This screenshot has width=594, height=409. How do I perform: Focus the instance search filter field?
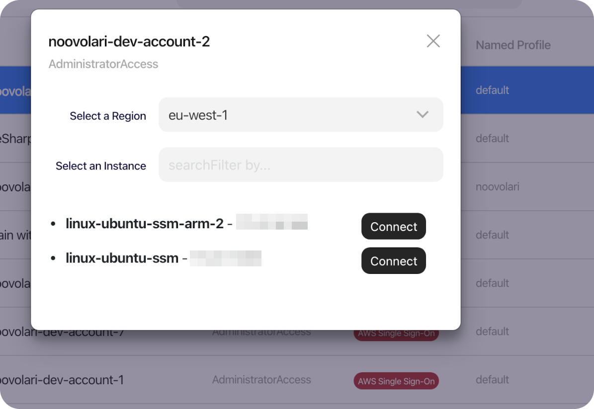click(x=301, y=164)
